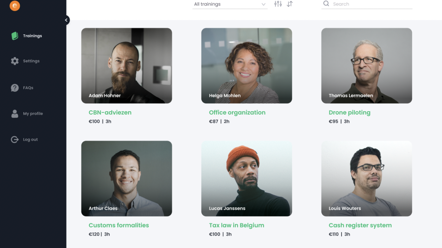Open the All trainings dropdown
The height and width of the screenshot is (248, 442).
pos(230,4)
